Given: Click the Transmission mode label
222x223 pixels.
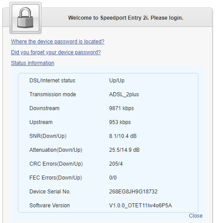Looking at the screenshot, I should [x=53, y=94].
